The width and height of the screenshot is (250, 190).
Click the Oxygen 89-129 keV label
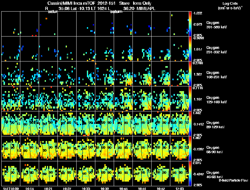click(x=216, y=125)
